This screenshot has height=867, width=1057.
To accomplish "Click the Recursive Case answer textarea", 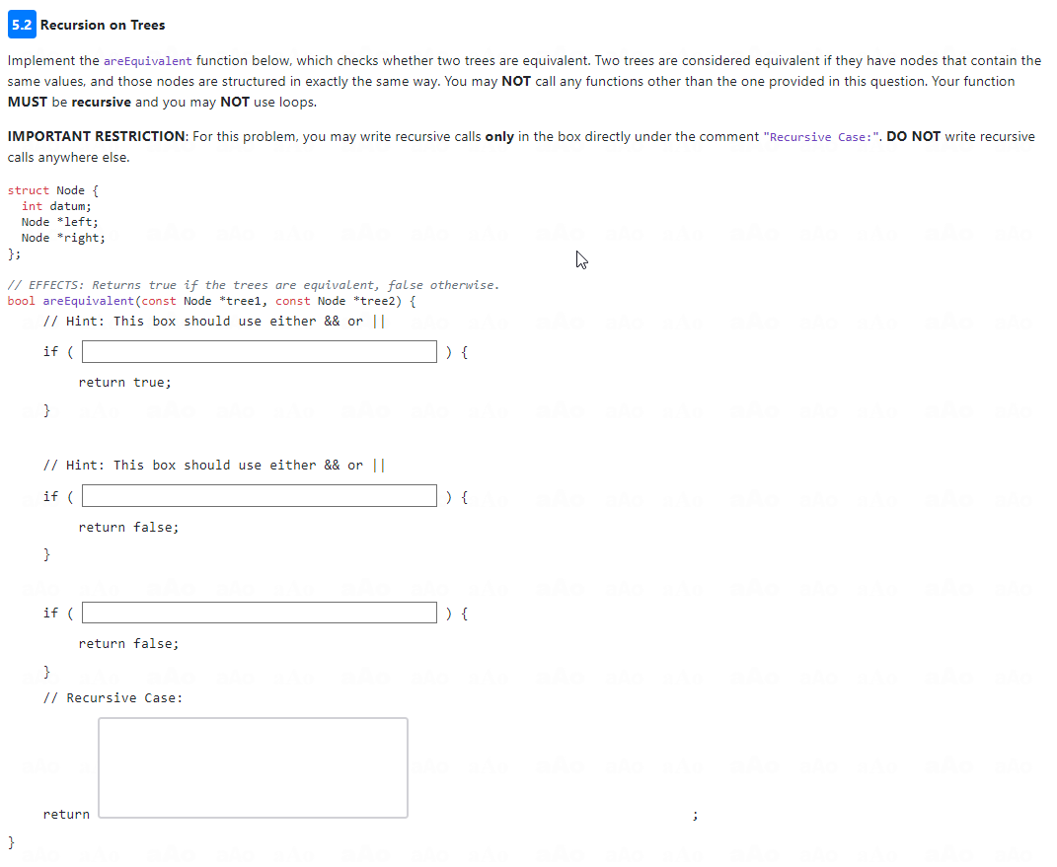I will click(x=252, y=767).
